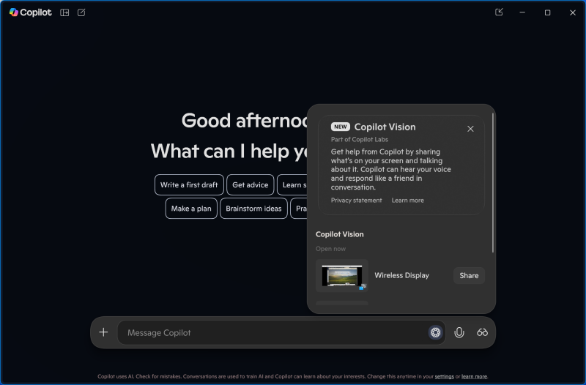Choose the 'Write a first draft' suggestion
The width and height of the screenshot is (586, 385).
[189, 185]
